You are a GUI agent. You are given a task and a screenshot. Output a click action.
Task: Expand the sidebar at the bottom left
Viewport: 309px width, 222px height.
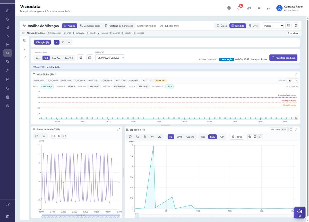click(8, 217)
